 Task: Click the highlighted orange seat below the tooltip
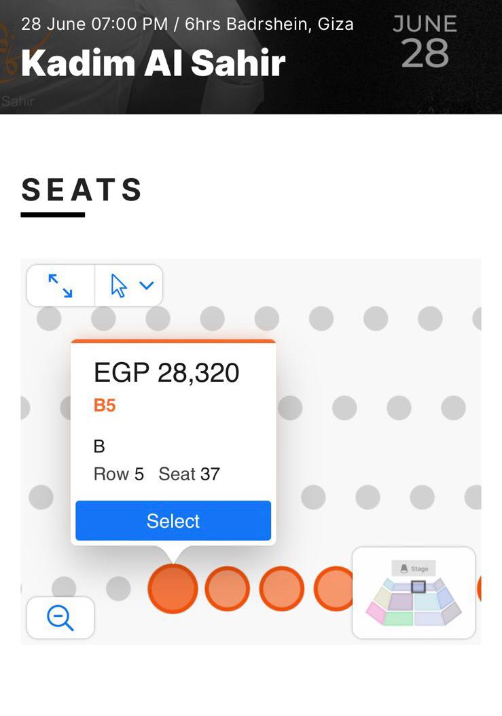[x=173, y=588]
